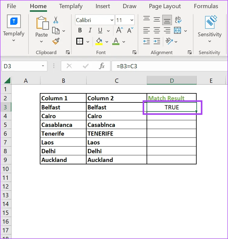
Task: Open Clipboard pane launcher
Action: pos(68,53)
